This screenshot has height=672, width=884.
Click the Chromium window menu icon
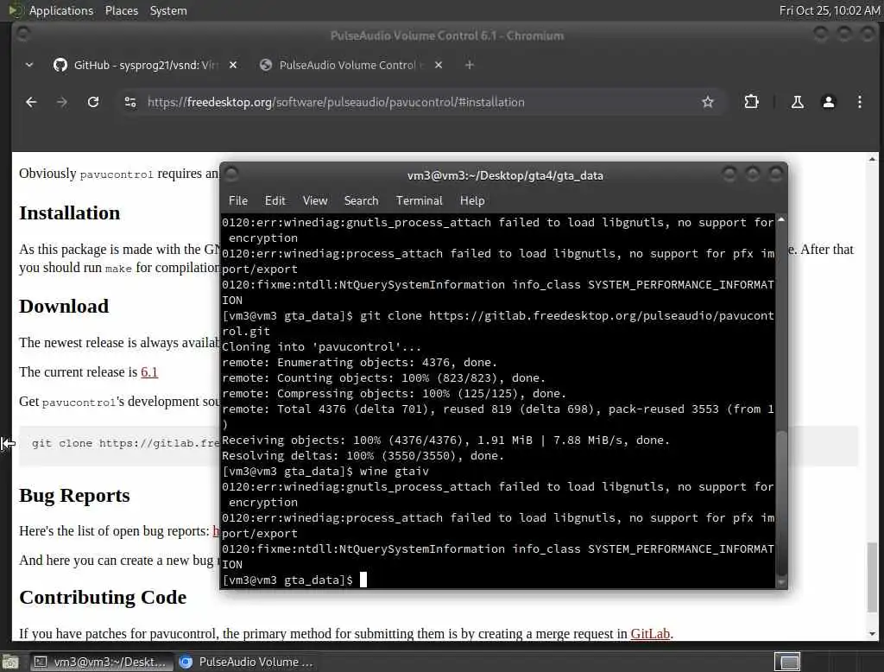23,35
